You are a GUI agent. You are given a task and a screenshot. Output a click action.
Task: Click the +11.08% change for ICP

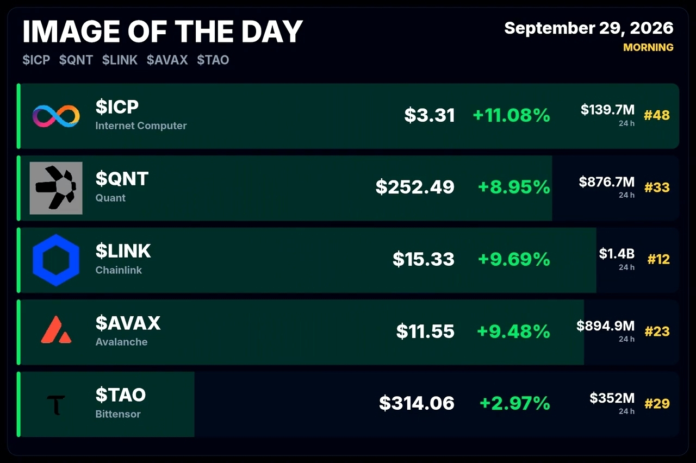pos(511,115)
